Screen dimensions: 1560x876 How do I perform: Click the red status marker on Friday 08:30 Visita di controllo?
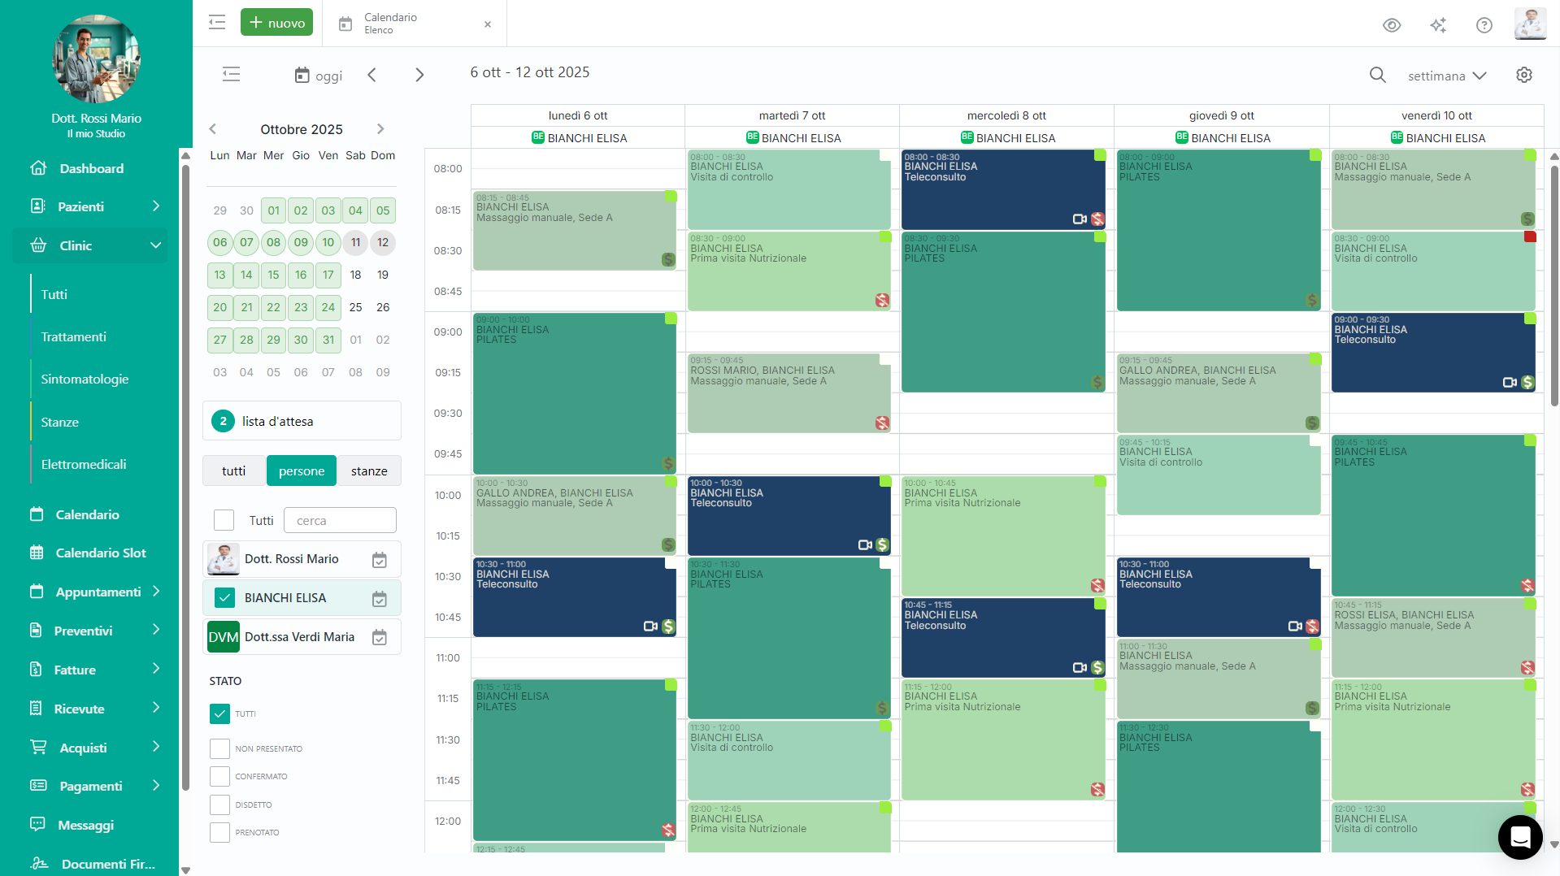1530,236
